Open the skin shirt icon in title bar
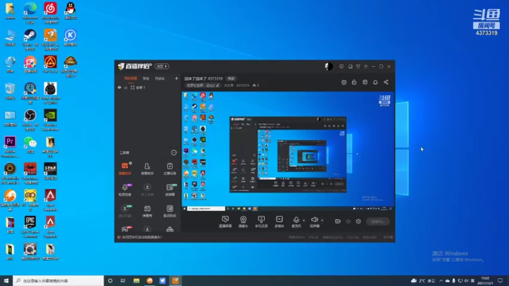 click(358, 67)
